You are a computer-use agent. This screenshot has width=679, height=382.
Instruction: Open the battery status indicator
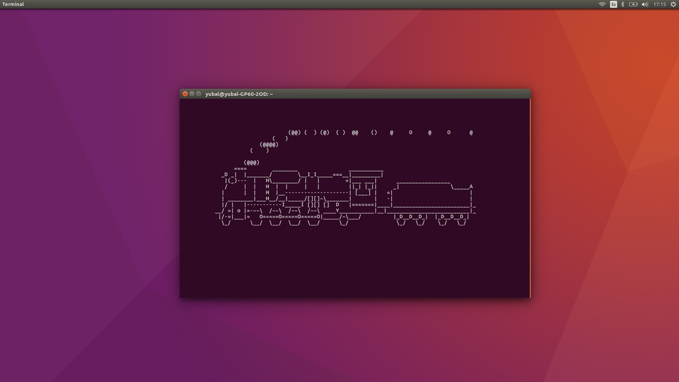[633, 4]
